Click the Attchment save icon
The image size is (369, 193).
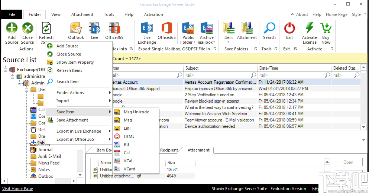point(247,28)
